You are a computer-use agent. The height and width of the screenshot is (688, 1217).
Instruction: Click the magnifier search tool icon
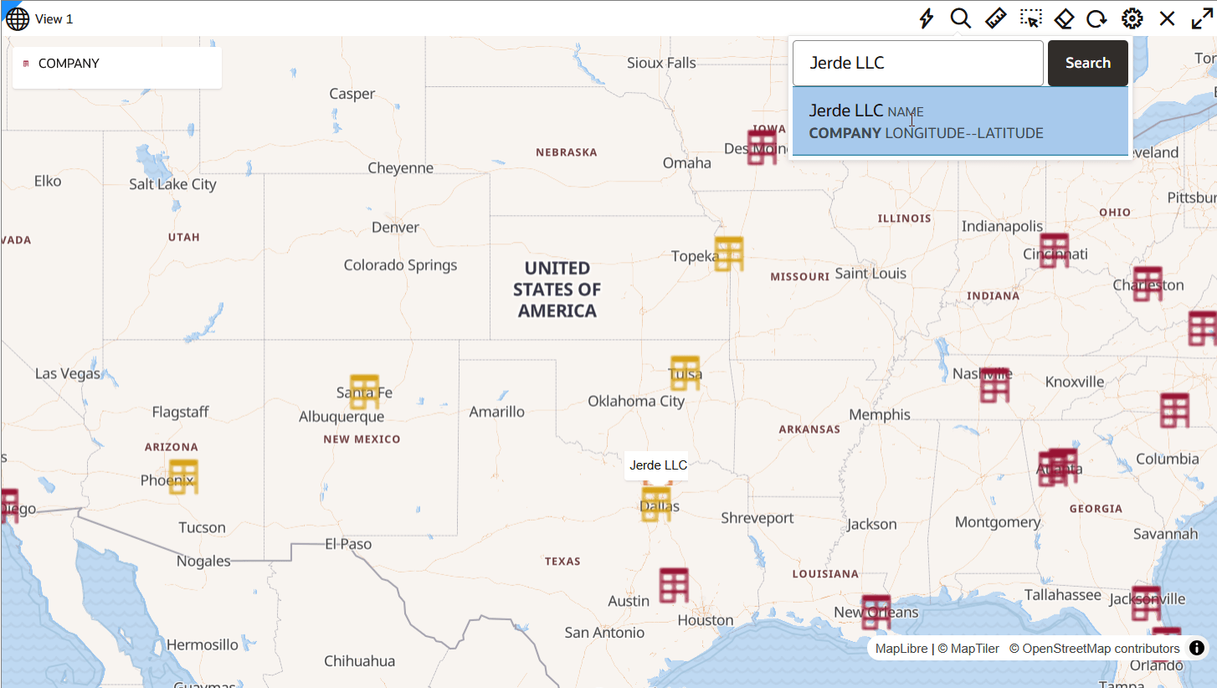point(960,18)
